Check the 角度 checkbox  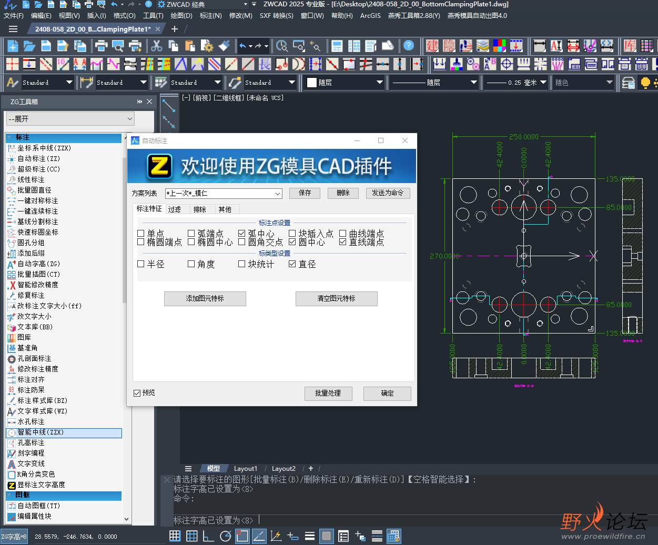pos(191,264)
